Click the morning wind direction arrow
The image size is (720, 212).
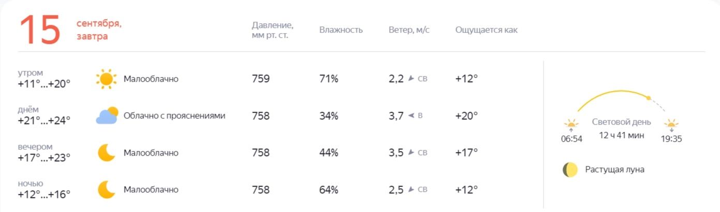(412, 79)
